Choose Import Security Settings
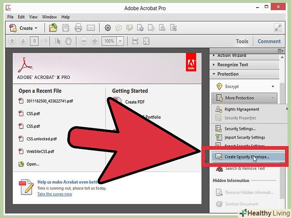291x218 pixels. click(x=249, y=137)
